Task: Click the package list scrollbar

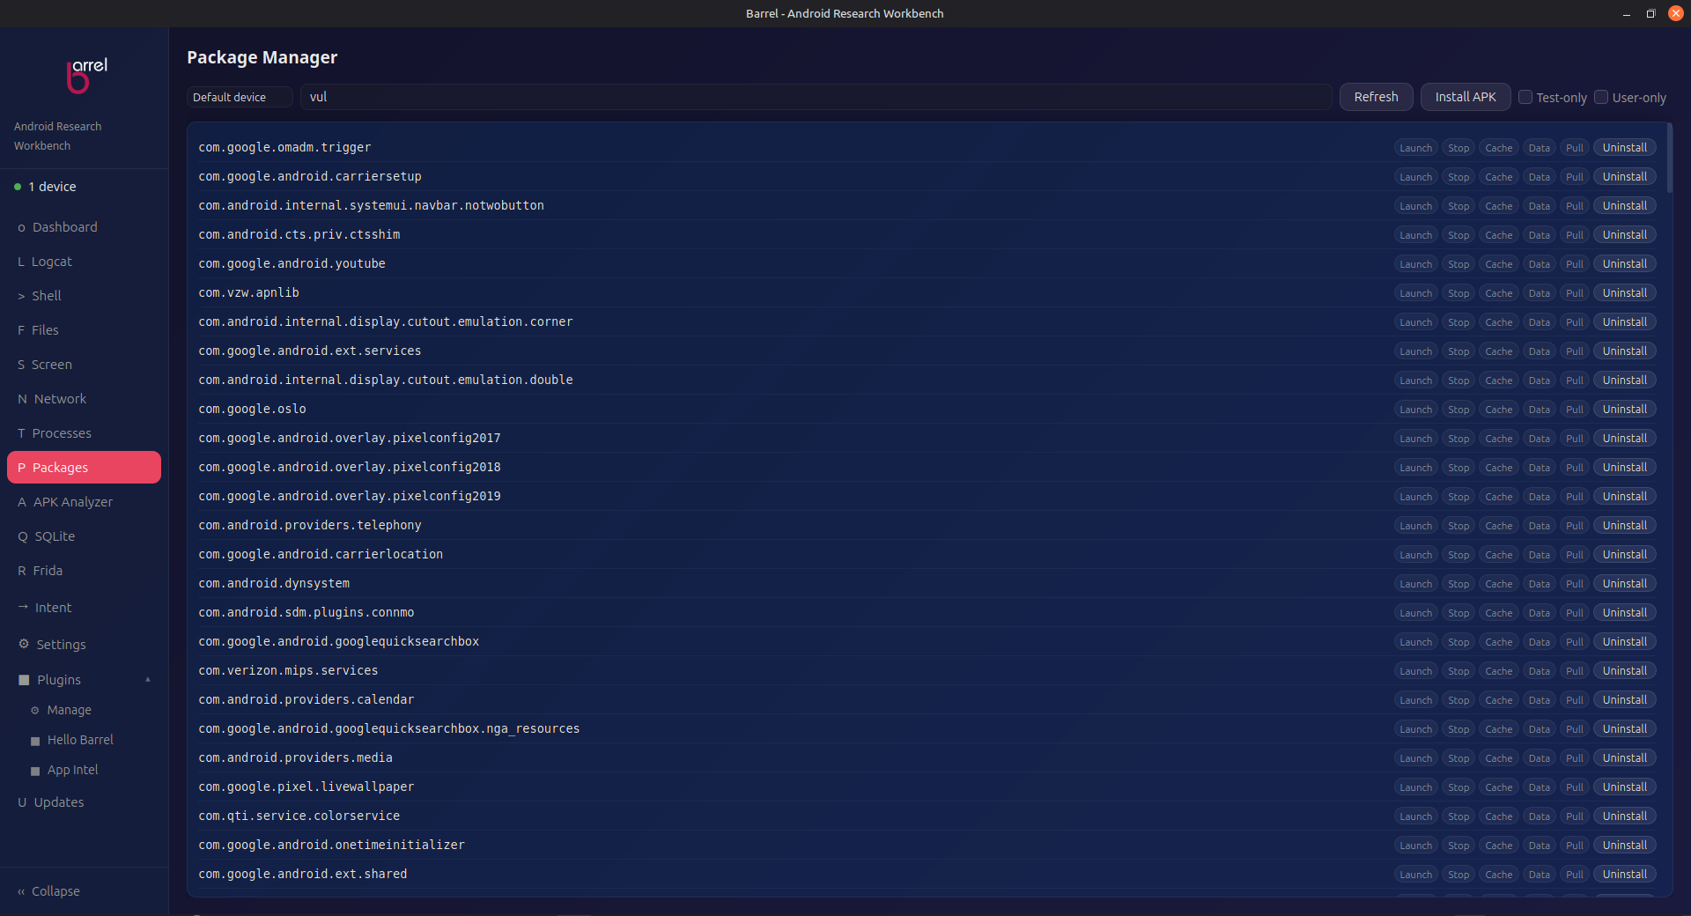Action: click(x=1669, y=159)
